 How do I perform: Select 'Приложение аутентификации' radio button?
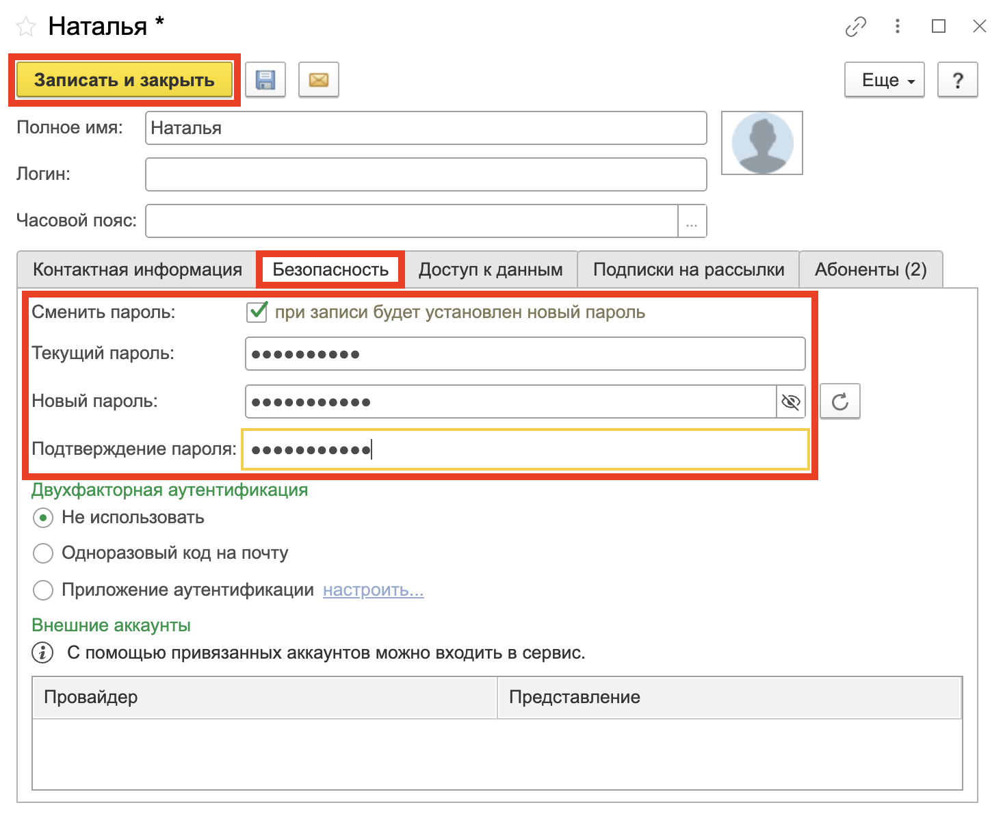tap(43, 590)
